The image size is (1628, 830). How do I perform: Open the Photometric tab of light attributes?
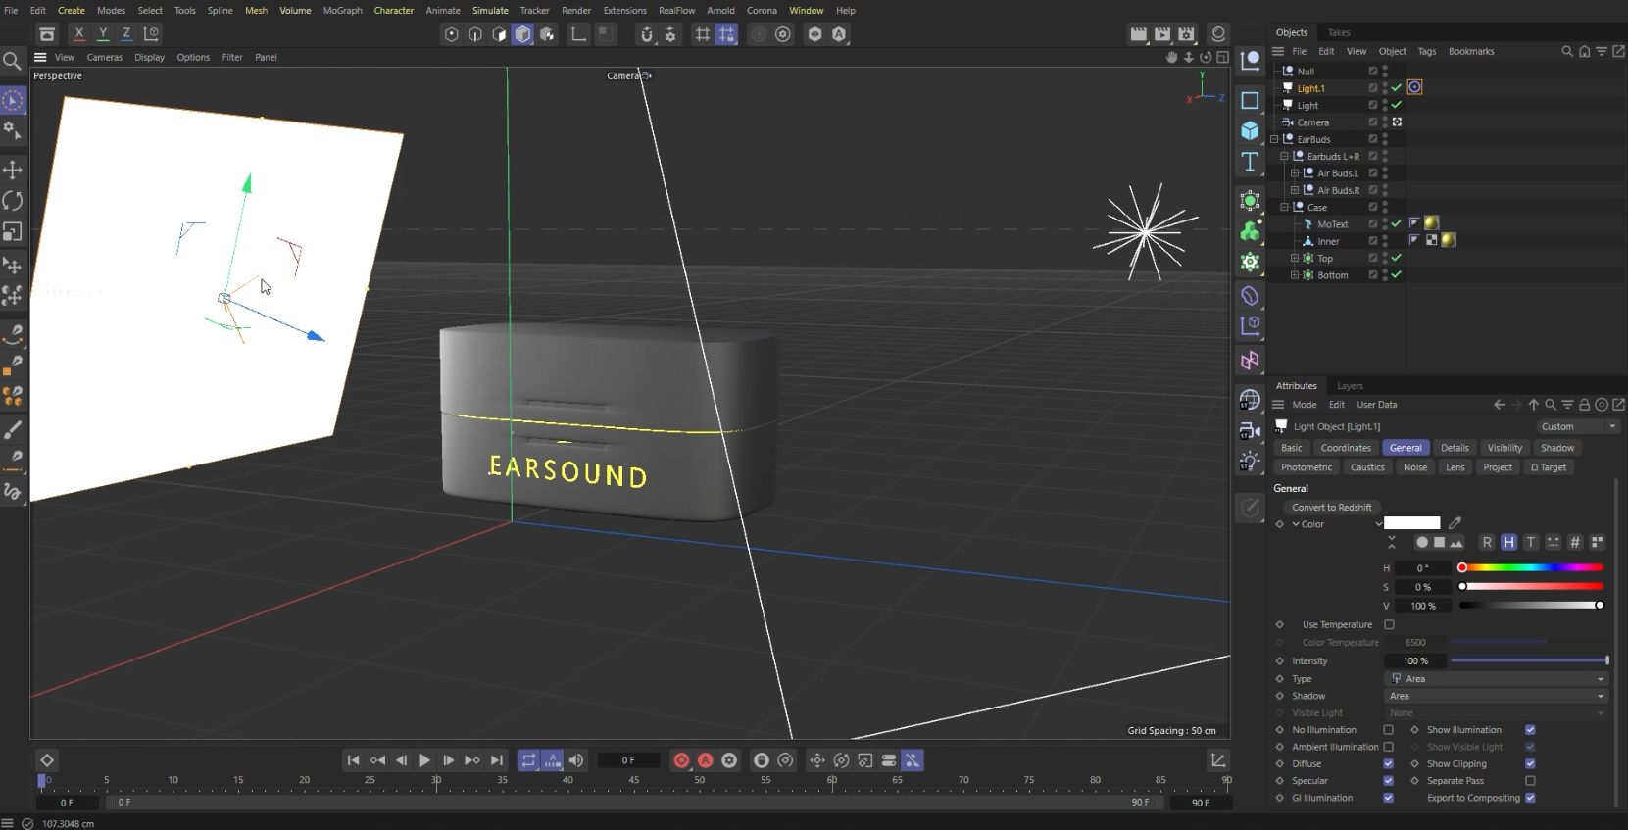click(x=1307, y=467)
